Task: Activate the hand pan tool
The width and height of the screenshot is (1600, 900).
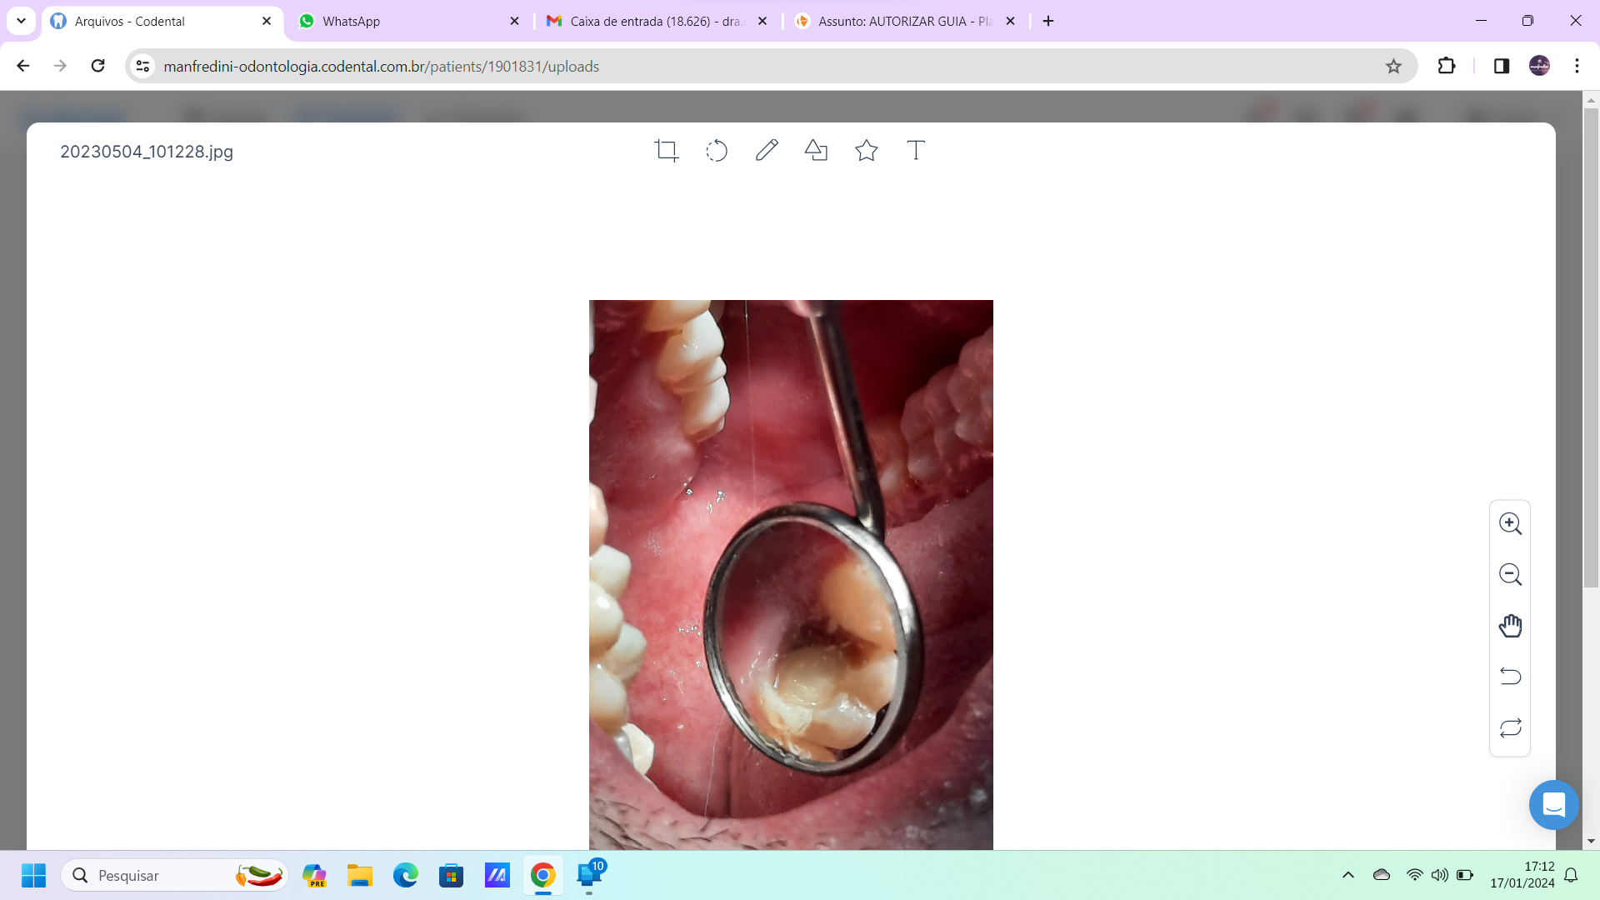Action: pyautogui.click(x=1510, y=626)
